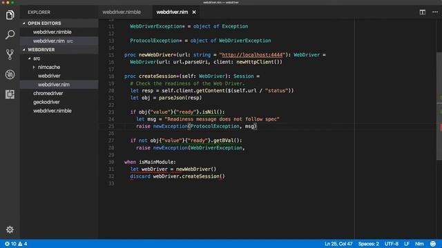Click the isMainModule keyword on line 30
This screenshot has width=442, height=248.
pyautogui.click(x=156, y=162)
